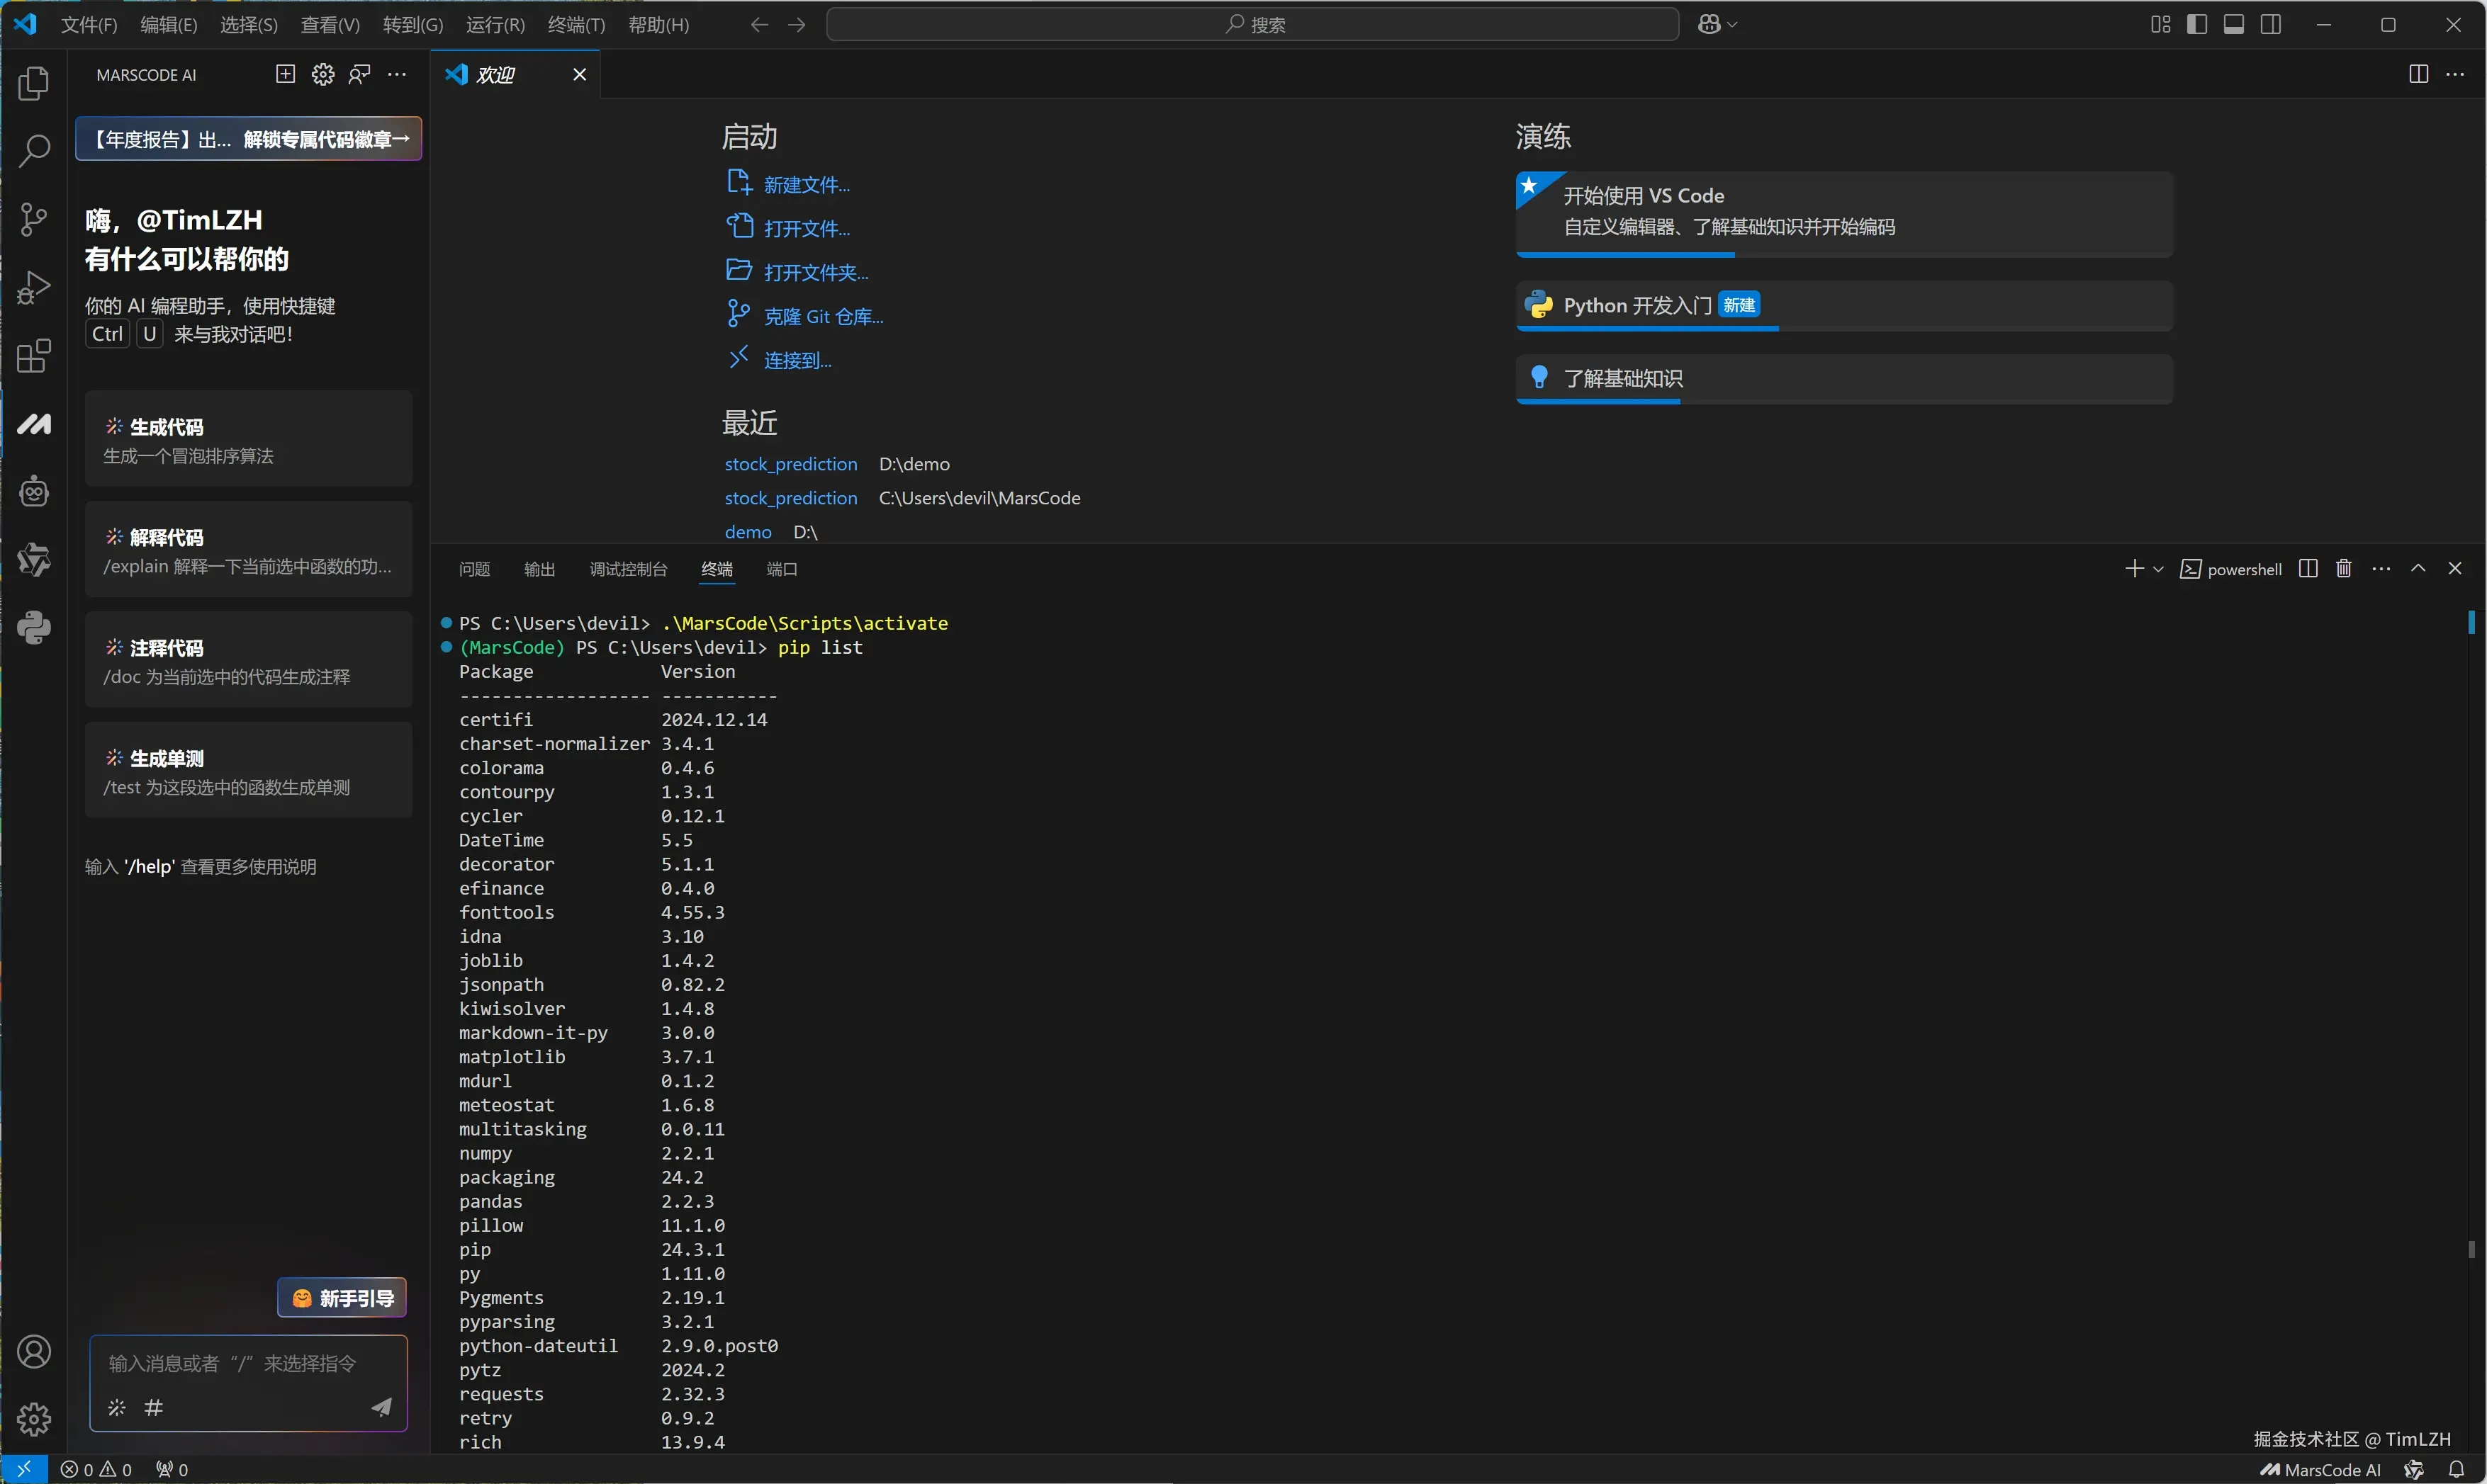
Task: Click the MarsCode AI settings gear icon
Action: click(322, 75)
